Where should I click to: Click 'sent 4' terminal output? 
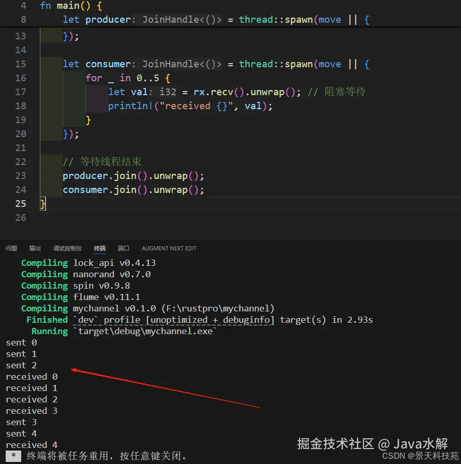point(21,433)
